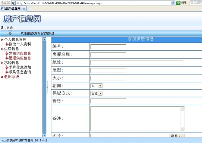The height and width of the screenshot is (143, 202).
Task: Click red bullet icon beside 修改个人资料
Action: (x=7, y=44)
